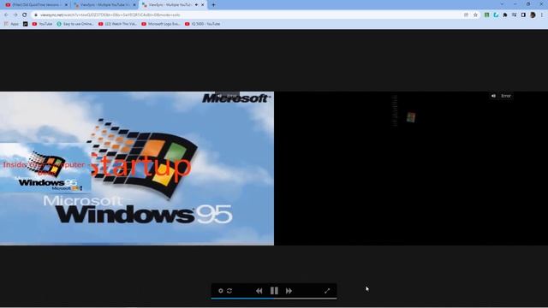Open the 'Easy to use Online...' bookmark
The width and height of the screenshot is (548, 308).
75,24
